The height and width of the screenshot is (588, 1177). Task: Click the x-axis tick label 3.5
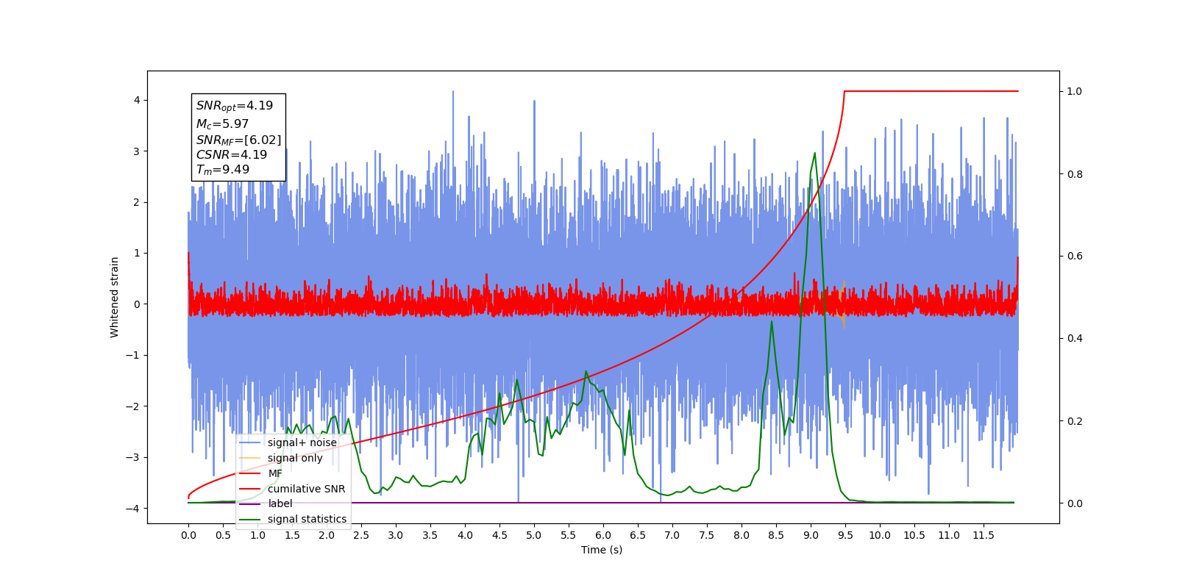tap(430, 535)
